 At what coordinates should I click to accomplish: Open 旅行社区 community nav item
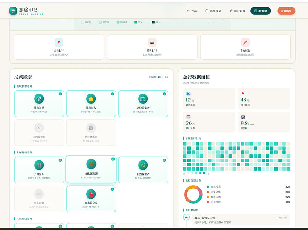[x=238, y=11]
